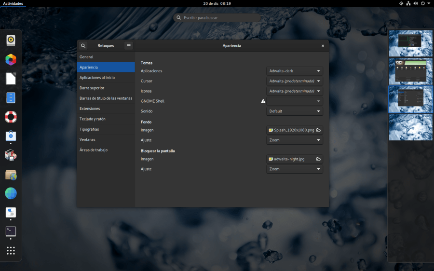Open the Fondo Ajuste Zoom dropdown
Screen dimensions: 434x271
click(295, 140)
